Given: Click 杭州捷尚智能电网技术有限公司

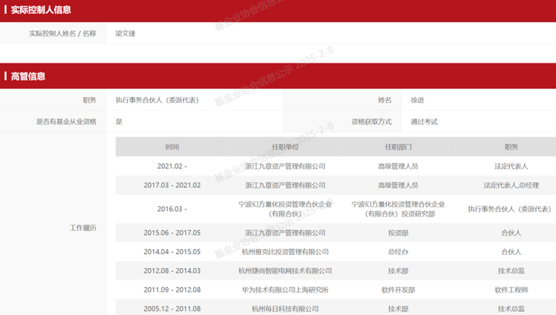Looking at the screenshot, I should [285, 271].
